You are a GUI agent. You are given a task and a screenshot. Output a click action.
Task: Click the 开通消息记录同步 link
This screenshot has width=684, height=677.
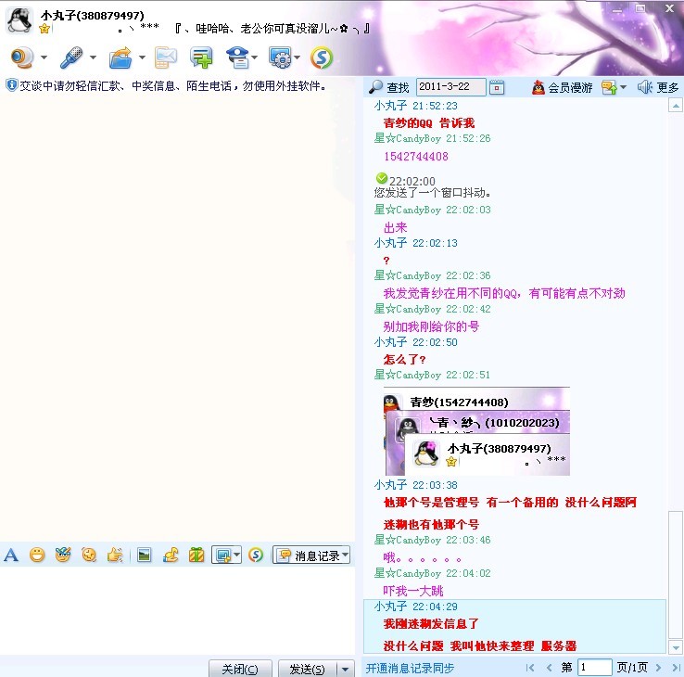point(410,668)
